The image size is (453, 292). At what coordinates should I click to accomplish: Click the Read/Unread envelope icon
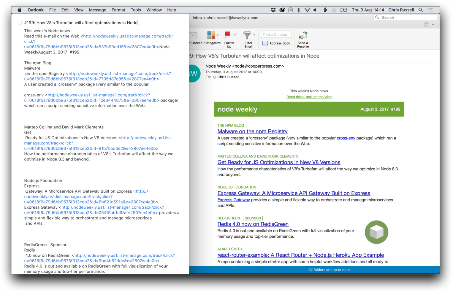(193, 35)
